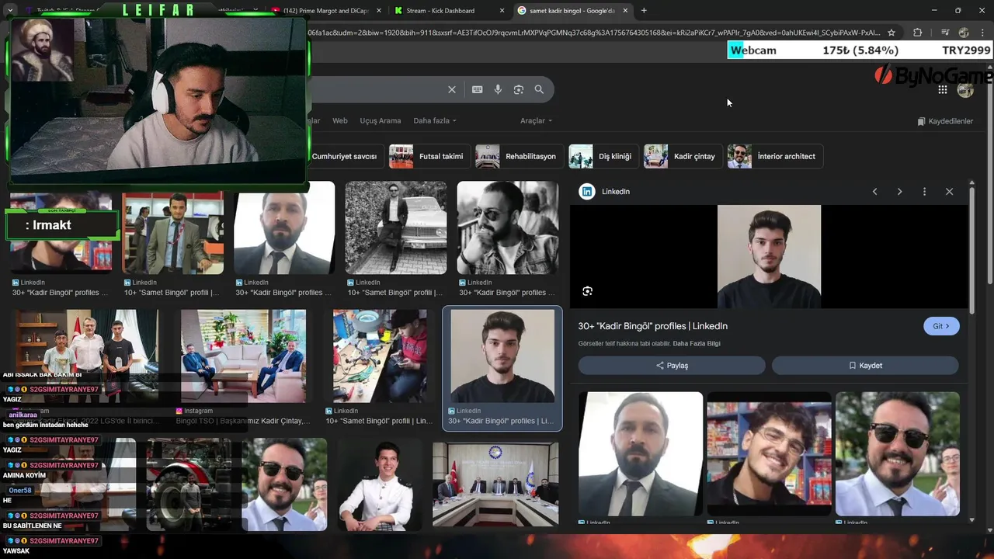Viewport: 994px width, 559px height.
Task: Open the preview panel more options
Action: (x=924, y=192)
